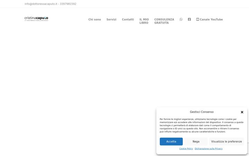Open CONSULENZA GRATUITA menu item
The image size is (249, 156).
pyautogui.click(x=164, y=21)
